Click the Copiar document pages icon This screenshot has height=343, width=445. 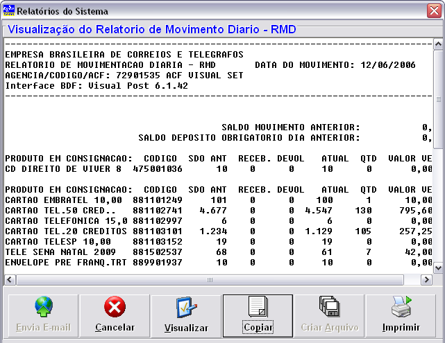pyautogui.click(x=258, y=307)
